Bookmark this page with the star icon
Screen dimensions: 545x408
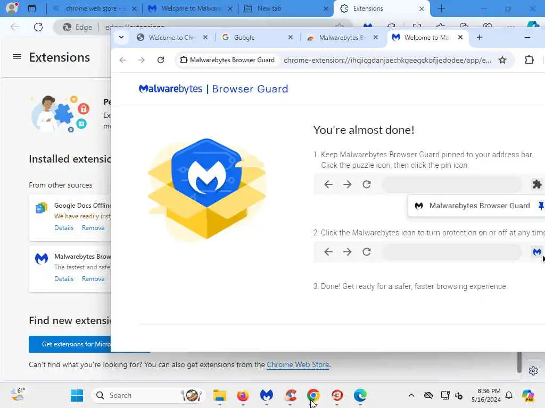click(502, 60)
